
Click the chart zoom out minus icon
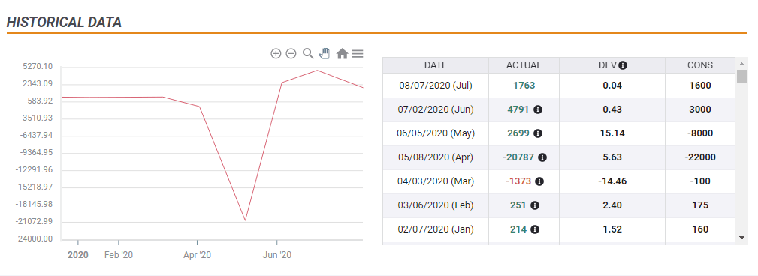[x=291, y=53]
